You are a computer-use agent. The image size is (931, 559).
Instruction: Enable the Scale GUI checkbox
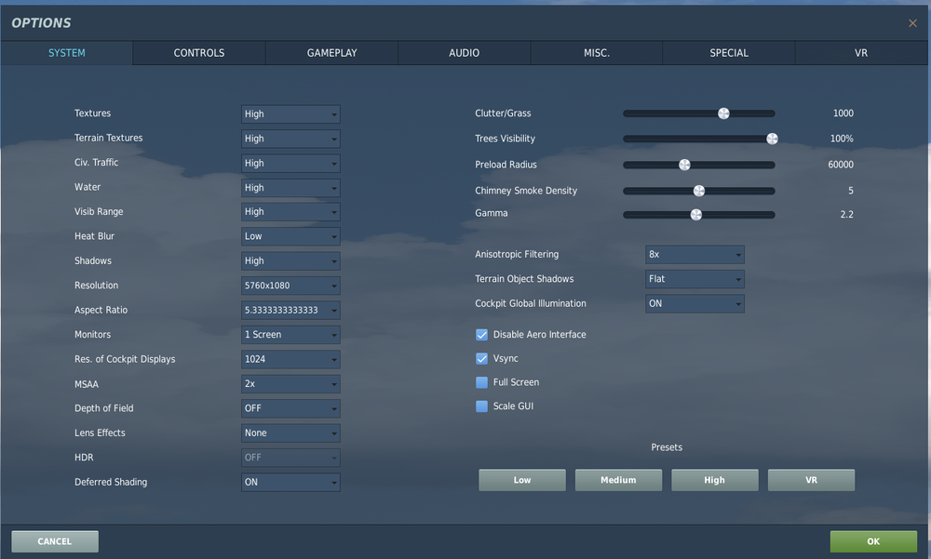tap(481, 406)
